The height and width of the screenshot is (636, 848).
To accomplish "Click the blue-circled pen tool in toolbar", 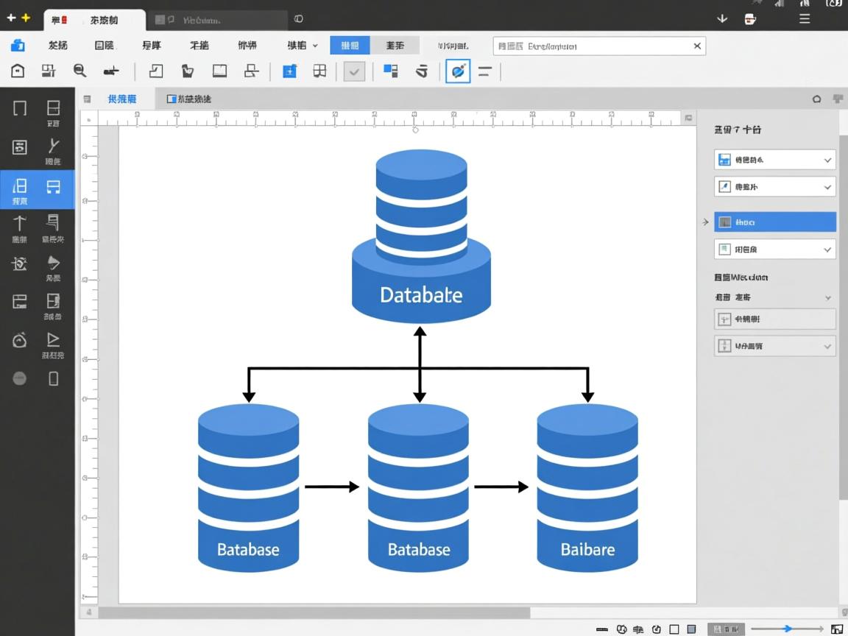I will pyautogui.click(x=458, y=71).
